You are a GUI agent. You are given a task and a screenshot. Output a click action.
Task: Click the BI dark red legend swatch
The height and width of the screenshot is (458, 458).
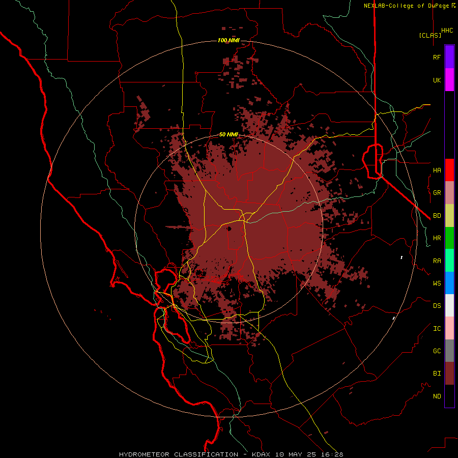449,374
